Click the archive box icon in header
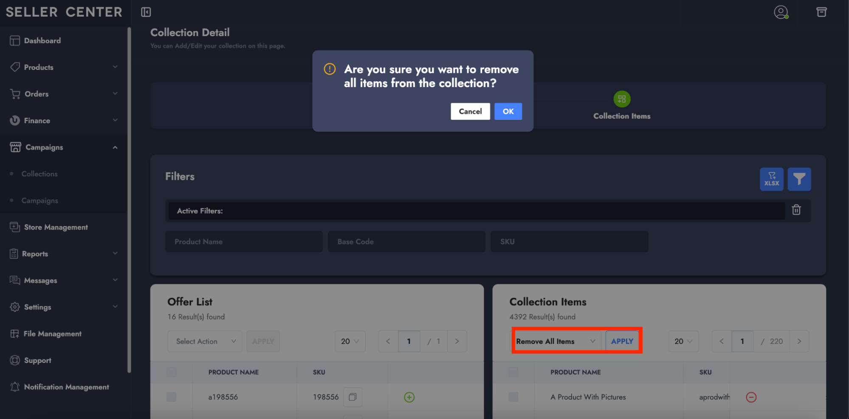The width and height of the screenshot is (849, 419). coord(821,12)
